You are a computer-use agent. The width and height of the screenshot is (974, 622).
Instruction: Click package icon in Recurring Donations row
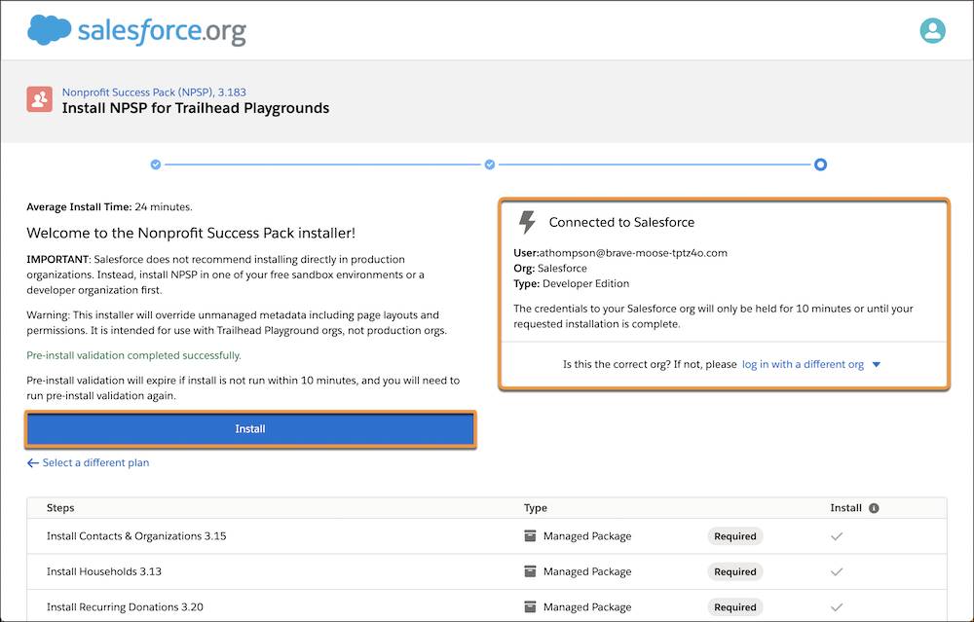point(530,606)
